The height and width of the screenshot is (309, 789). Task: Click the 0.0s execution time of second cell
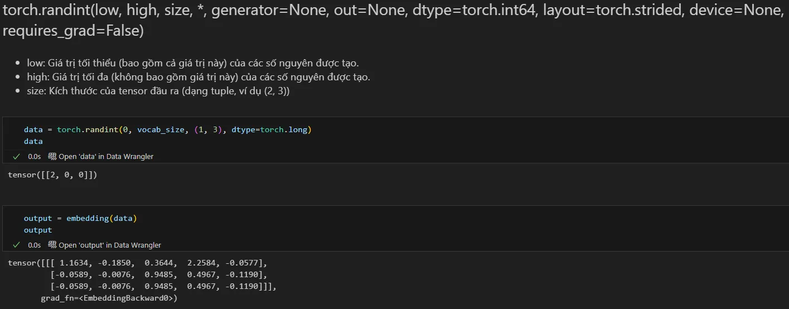[x=35, y=245]
